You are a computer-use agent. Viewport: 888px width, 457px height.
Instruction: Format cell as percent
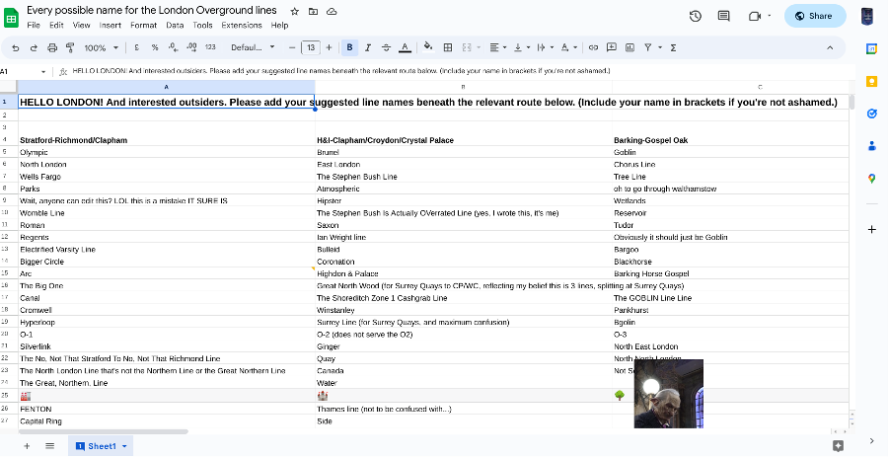(155, 48)
